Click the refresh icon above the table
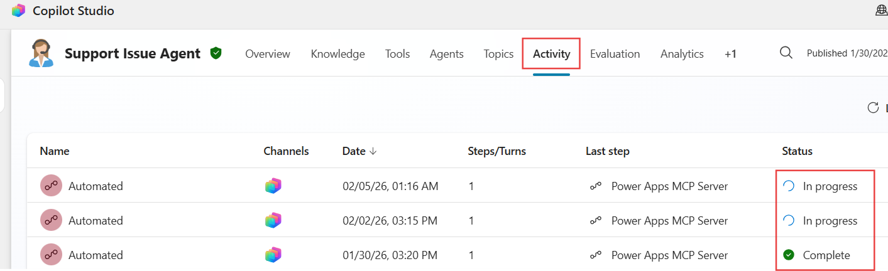Screen dimensions: 888x271 pyautogui.click(x=873, y=107)
